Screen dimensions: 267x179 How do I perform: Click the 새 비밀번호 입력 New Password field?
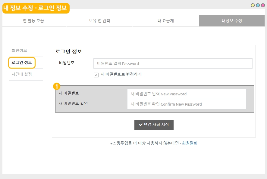point(187,94)
